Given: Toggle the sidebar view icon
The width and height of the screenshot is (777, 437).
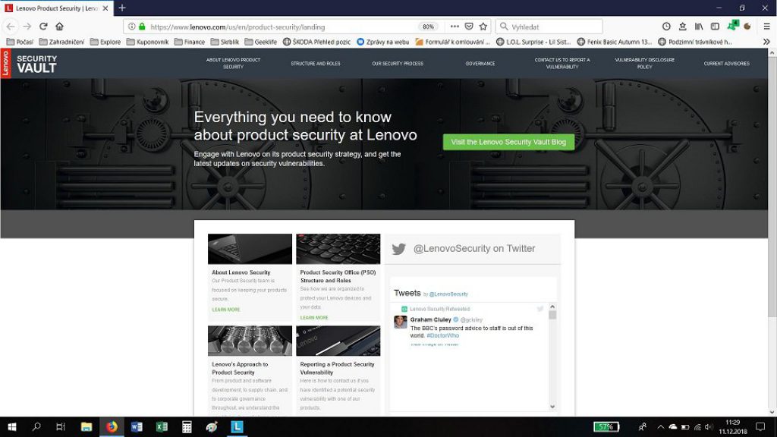Looking at the screenshot, I should coord(715,27).
